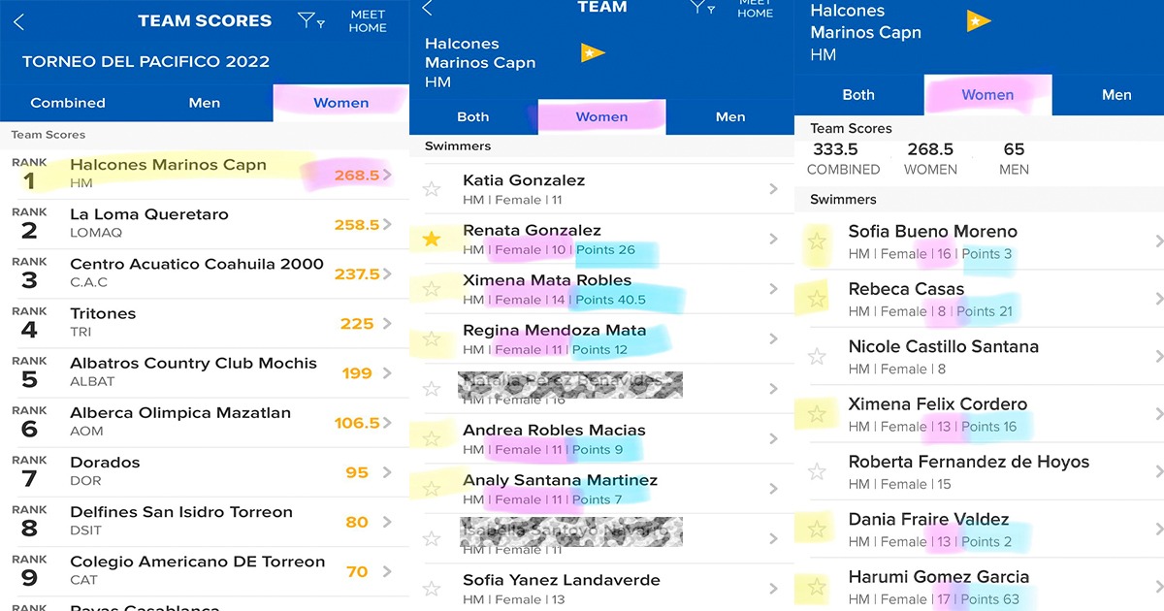Select Men tab next to Combined tab
This screenshot has height=611, width=1164.
205,103
